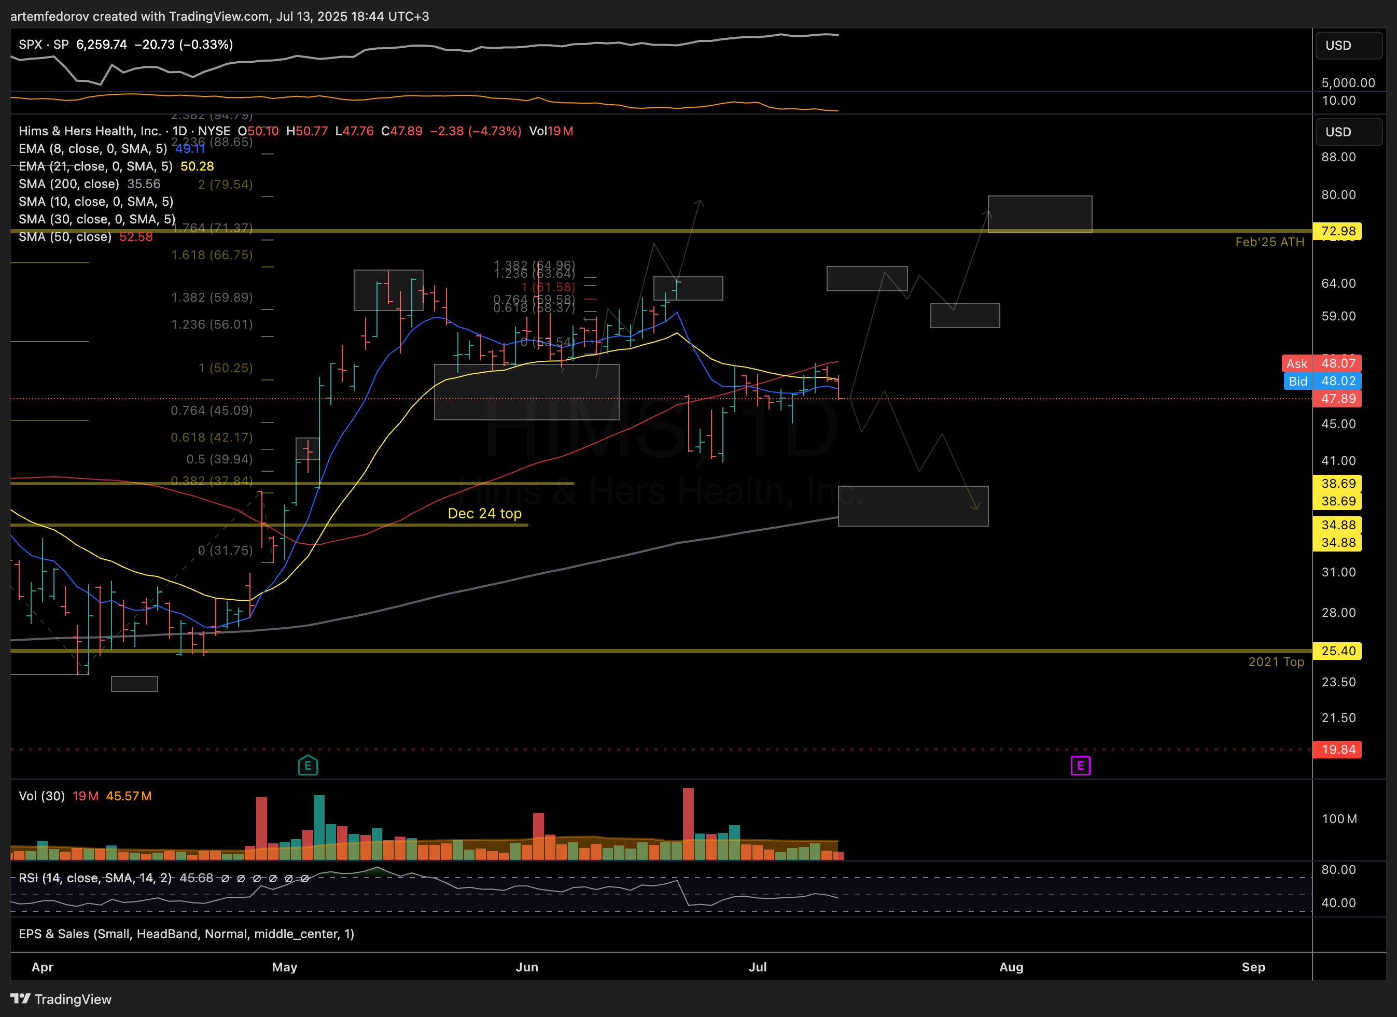Select the EMA 21 indicator legend
The height and width of the screenshot is (1017, 1397).
pos(95,166)
